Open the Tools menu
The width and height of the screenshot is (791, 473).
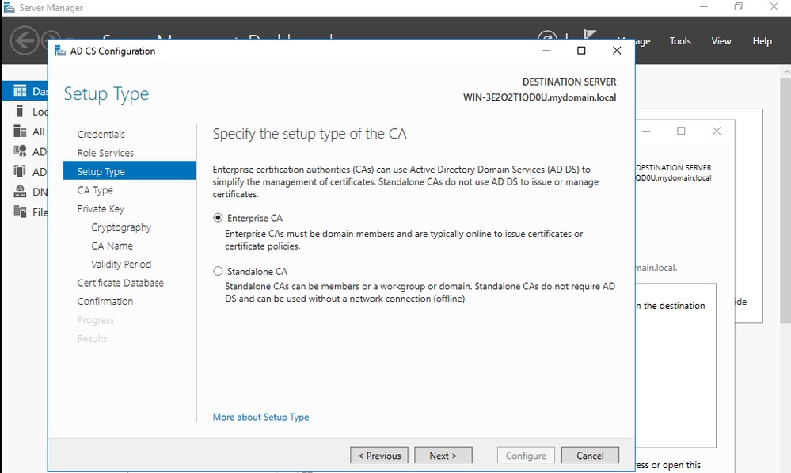pyautogui.click(x=679, y=40)
